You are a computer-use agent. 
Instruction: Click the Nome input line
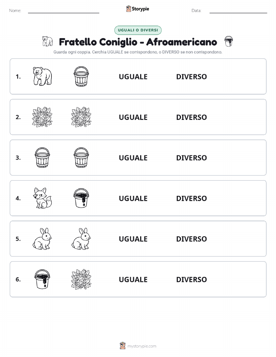(x=63, y=11)
